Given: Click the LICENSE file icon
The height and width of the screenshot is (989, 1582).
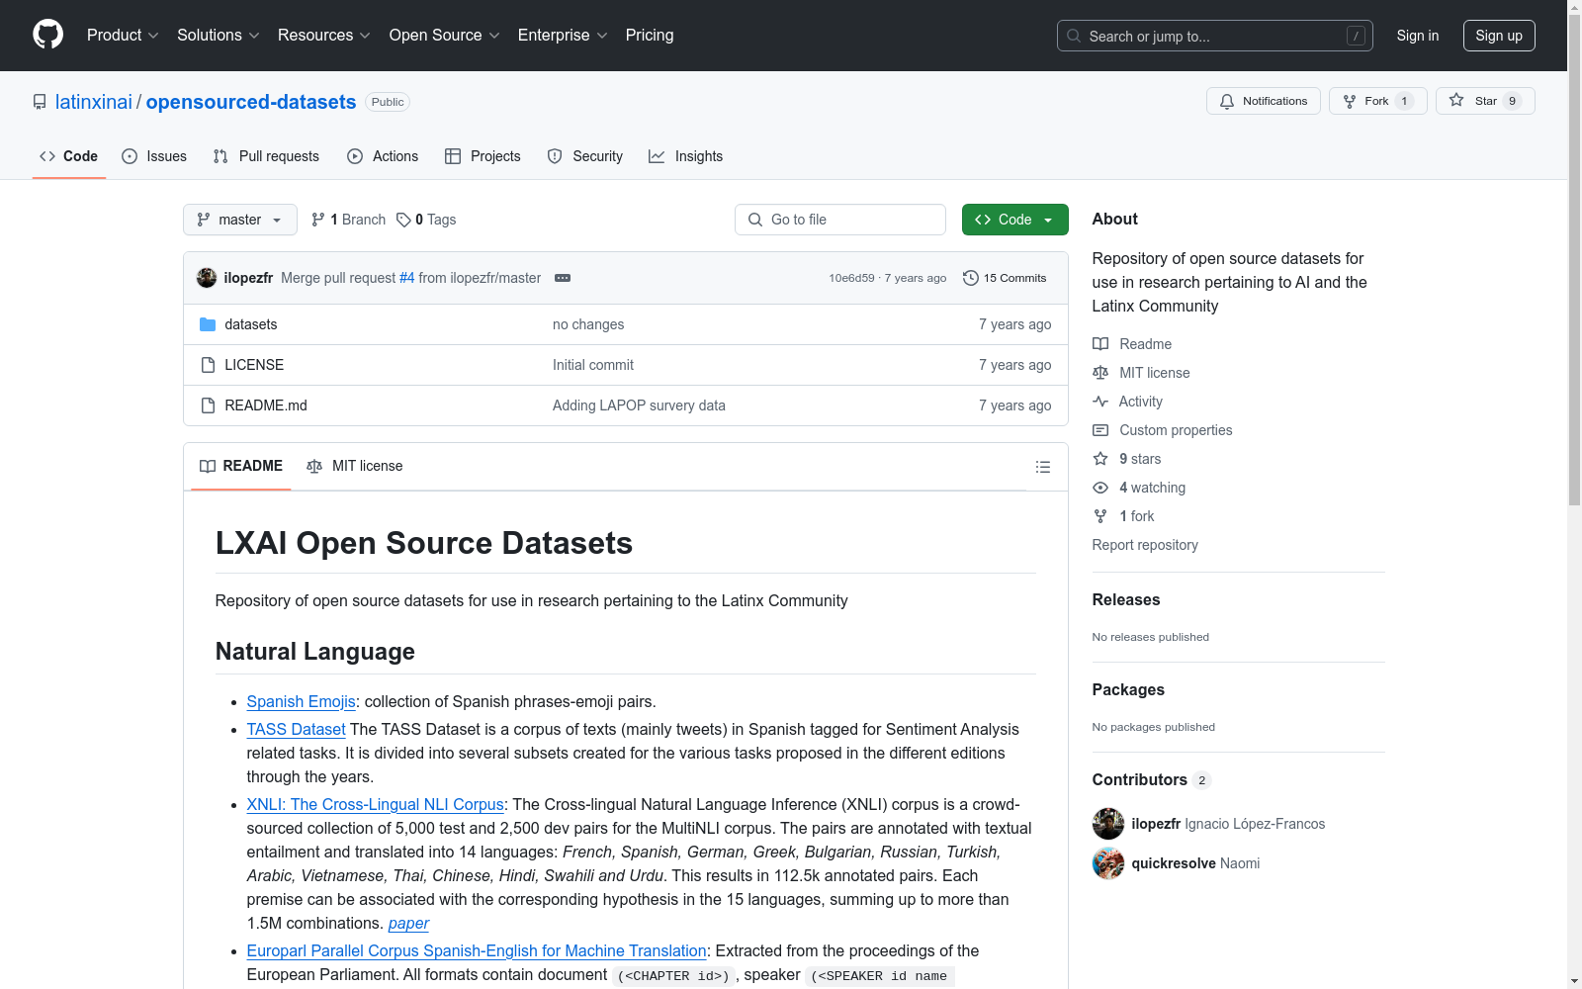Looking at the screenshot, I should point(208,365).
